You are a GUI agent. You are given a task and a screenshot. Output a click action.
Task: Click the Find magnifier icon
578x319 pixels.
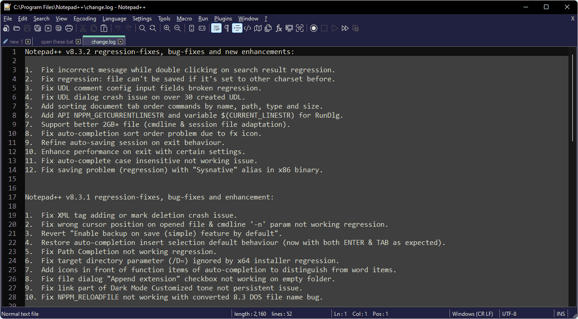point(142,28)
